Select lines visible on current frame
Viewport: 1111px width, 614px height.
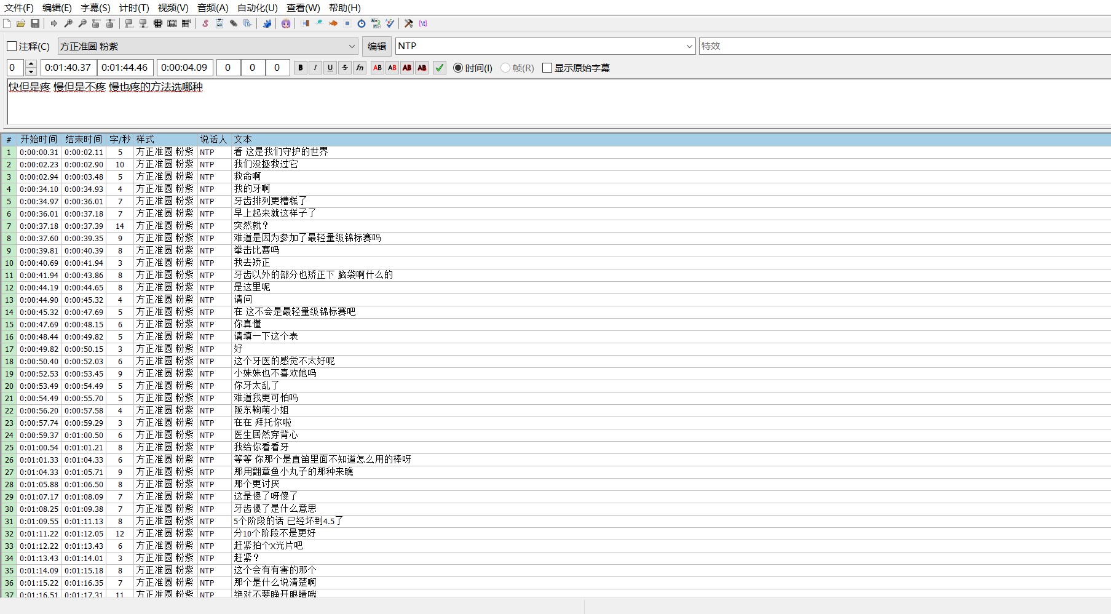(158, 23)
